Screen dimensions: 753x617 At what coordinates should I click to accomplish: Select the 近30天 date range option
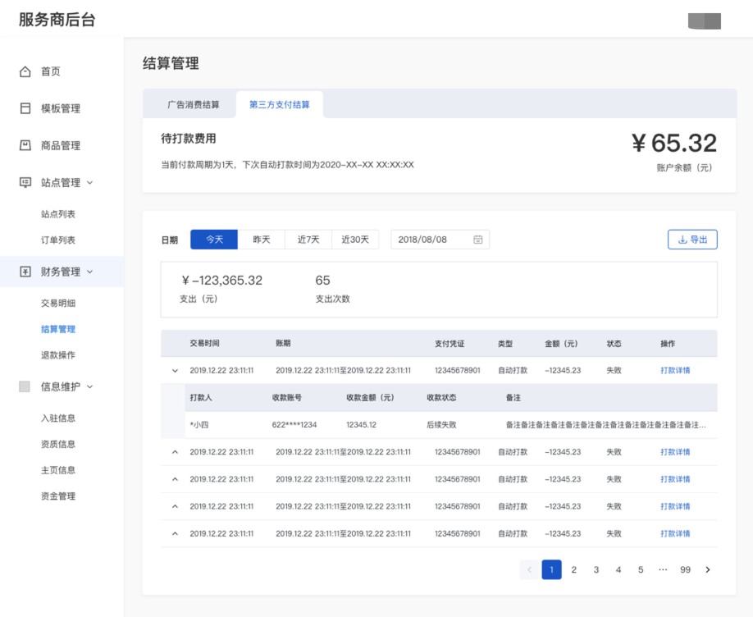point(355,240)
